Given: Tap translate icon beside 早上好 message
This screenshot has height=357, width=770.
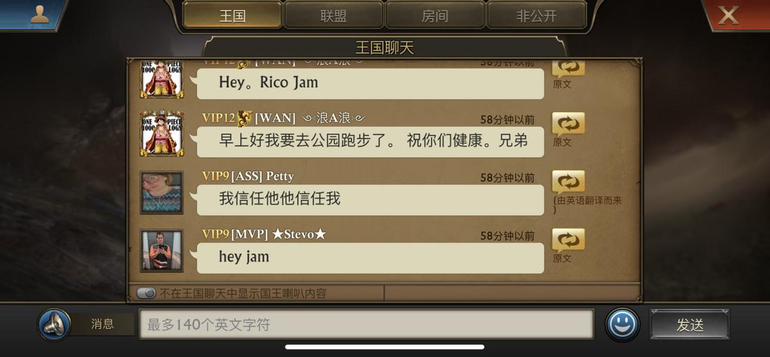Looking at the screenshot, I should coord(568,124).
